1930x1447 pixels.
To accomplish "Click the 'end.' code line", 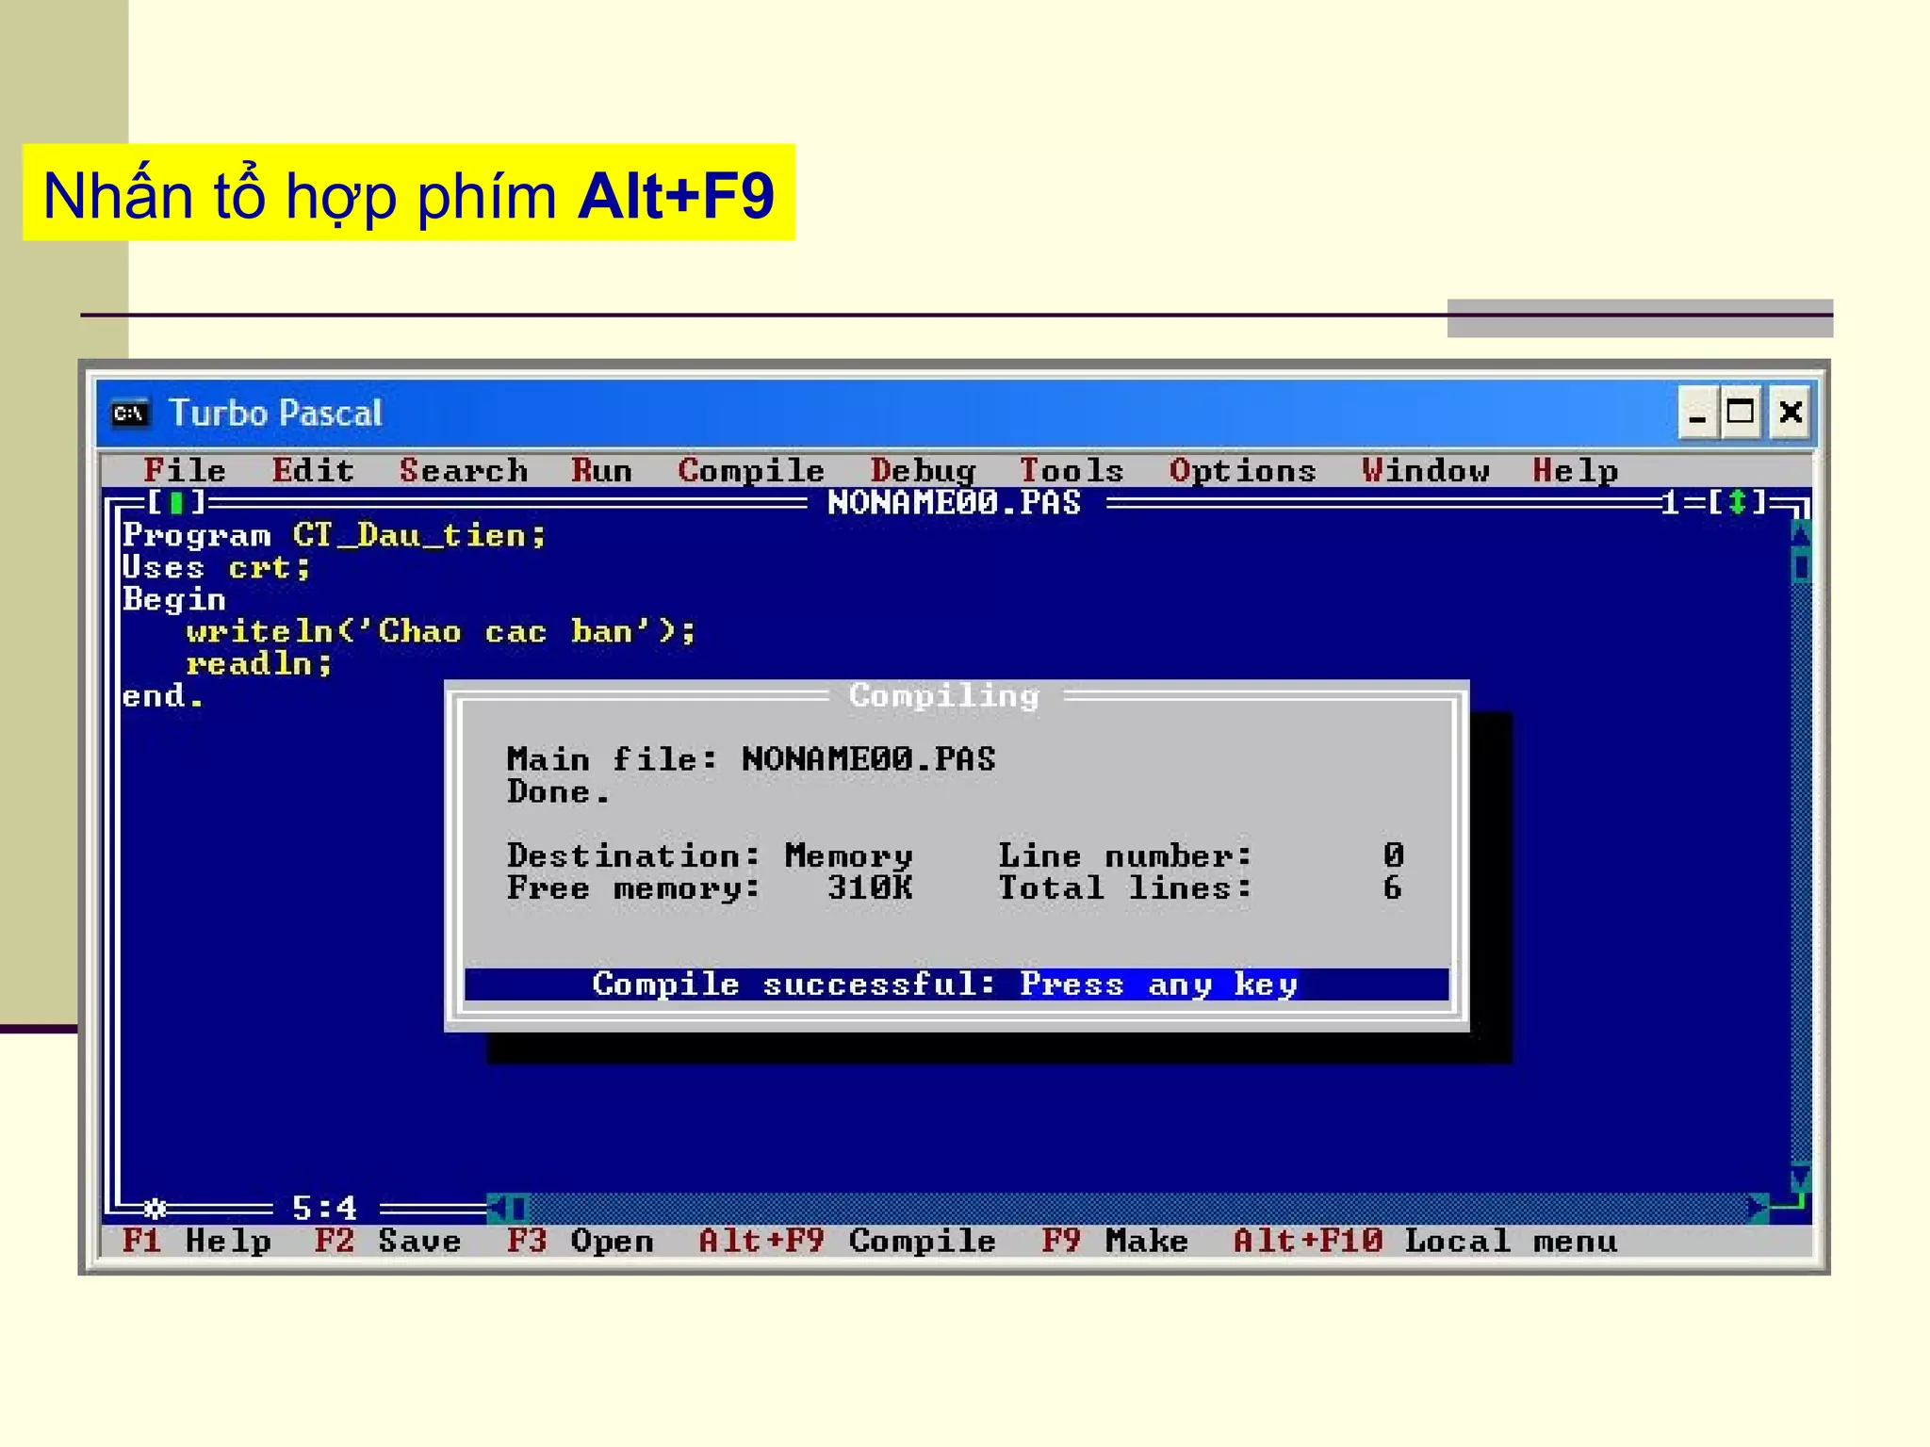I will [x=163, y=695].
